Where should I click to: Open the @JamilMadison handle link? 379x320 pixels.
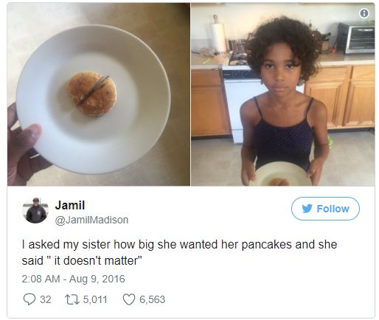[x=91, y=220]
